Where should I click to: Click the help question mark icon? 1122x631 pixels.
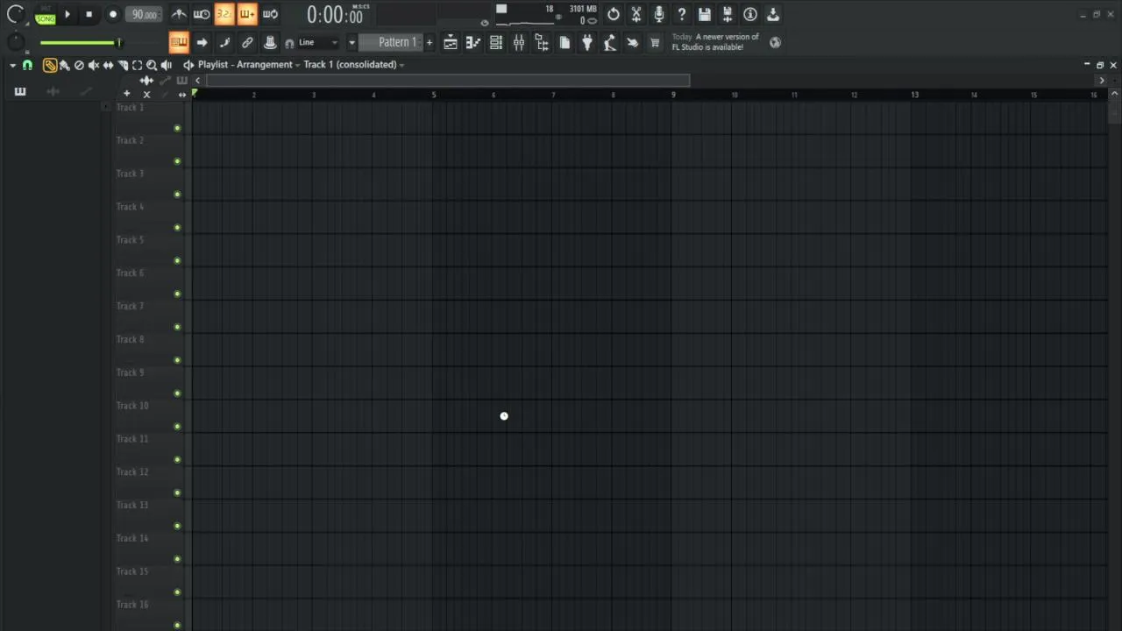click(x=682, y=14)
